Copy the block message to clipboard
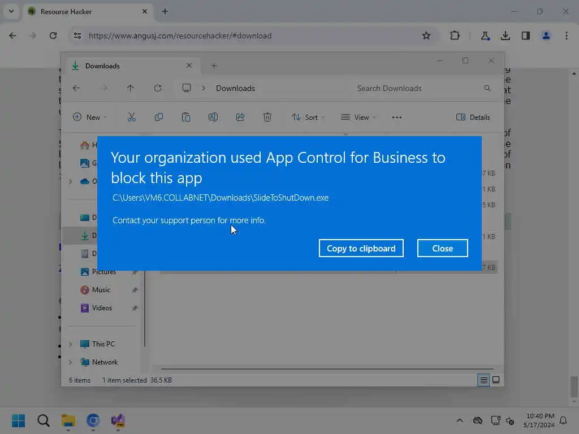The image size is (579, 434). click(x=361, y=249)
